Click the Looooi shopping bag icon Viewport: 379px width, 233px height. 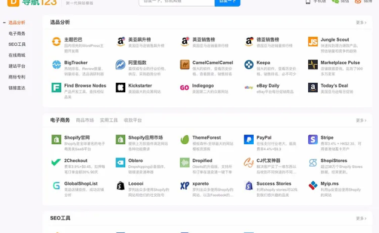(x=120, y=185)
